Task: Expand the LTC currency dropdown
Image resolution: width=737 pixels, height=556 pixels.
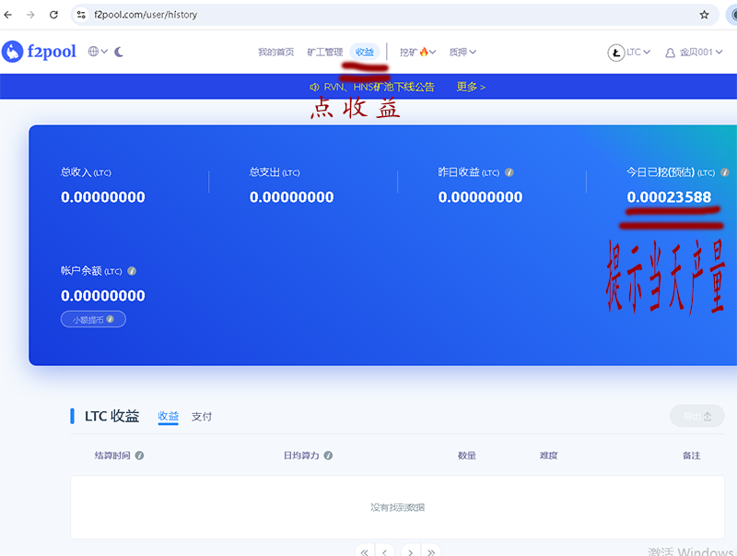Action: point(629,53)
